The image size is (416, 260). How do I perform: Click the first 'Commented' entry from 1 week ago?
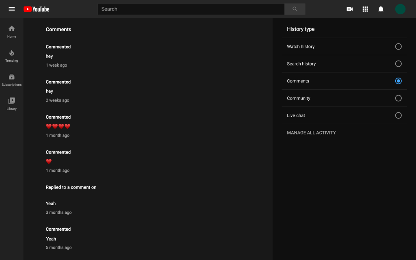click(x=58, y=47)
